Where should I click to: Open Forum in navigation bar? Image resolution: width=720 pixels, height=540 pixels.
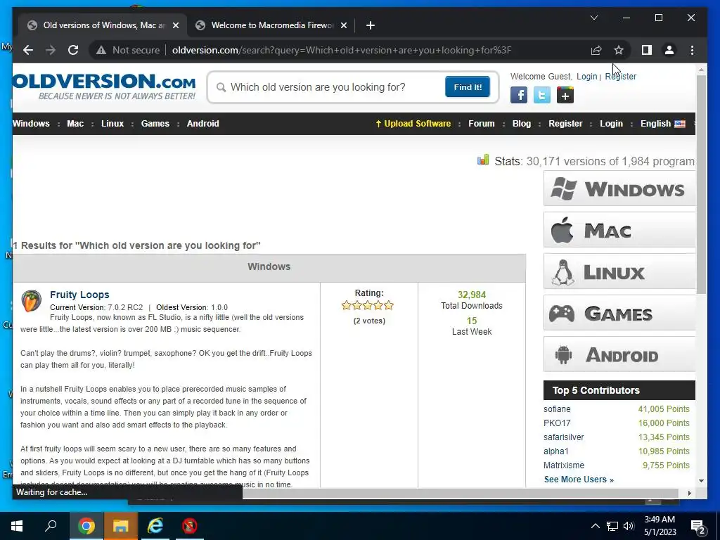click(x=481, y=124)
